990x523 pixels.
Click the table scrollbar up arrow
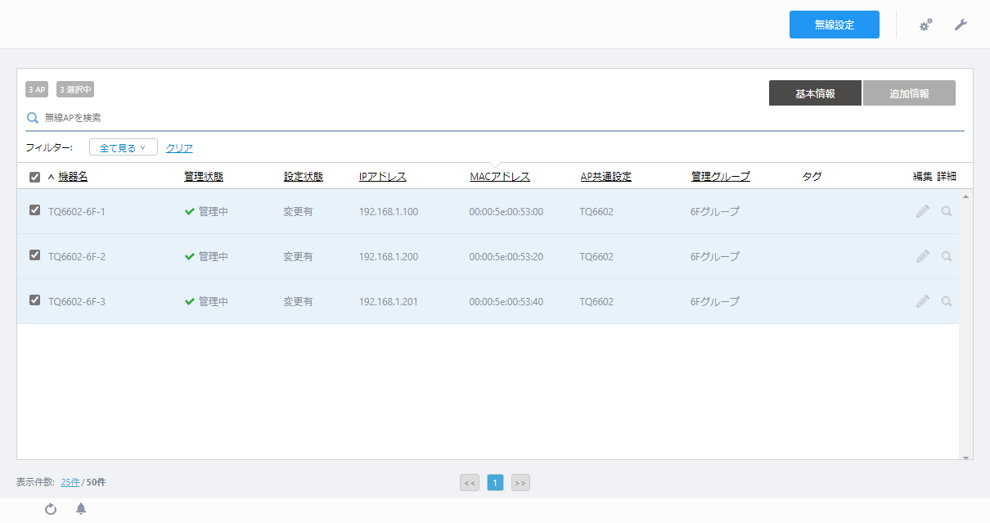click(966, 196)
